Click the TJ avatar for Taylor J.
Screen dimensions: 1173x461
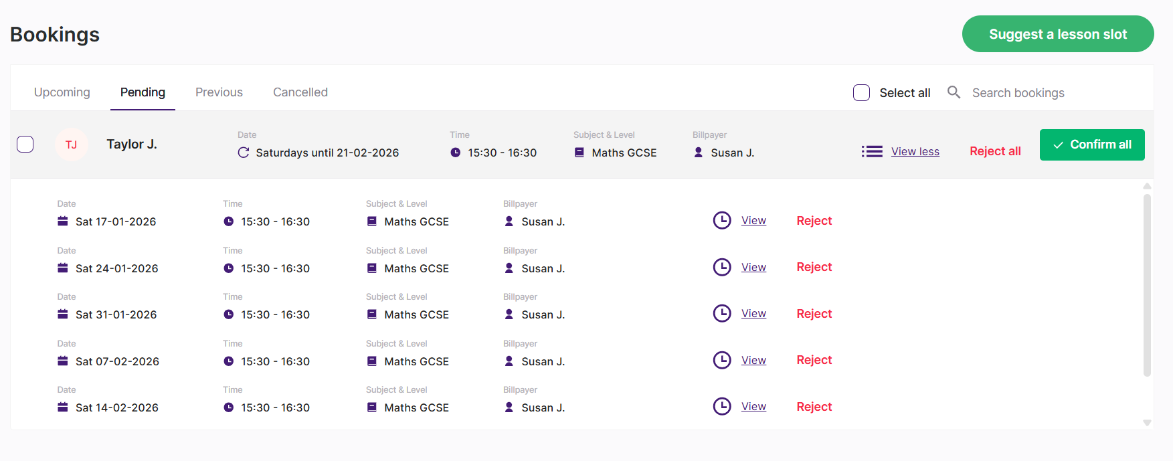(71, 145)
